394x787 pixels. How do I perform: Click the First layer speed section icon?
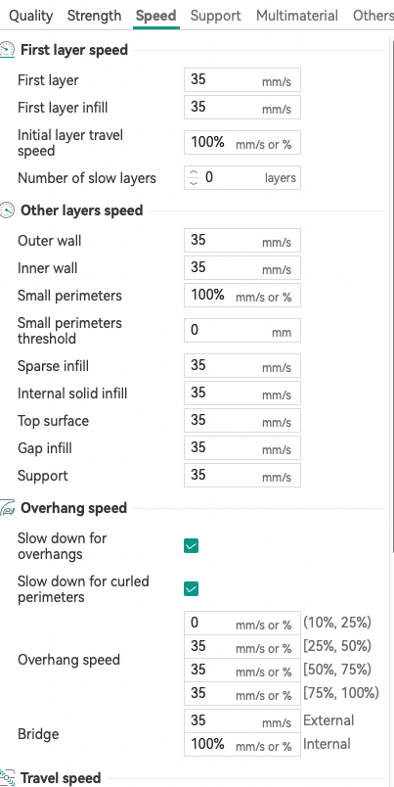click(7, 50)
